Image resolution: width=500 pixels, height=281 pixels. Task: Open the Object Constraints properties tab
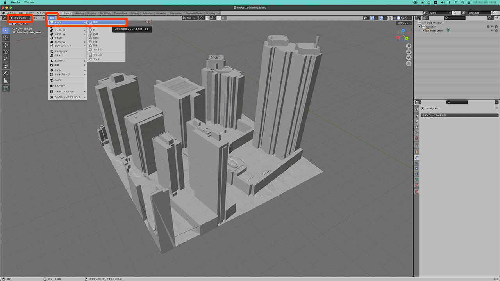(x=416, y=174)
